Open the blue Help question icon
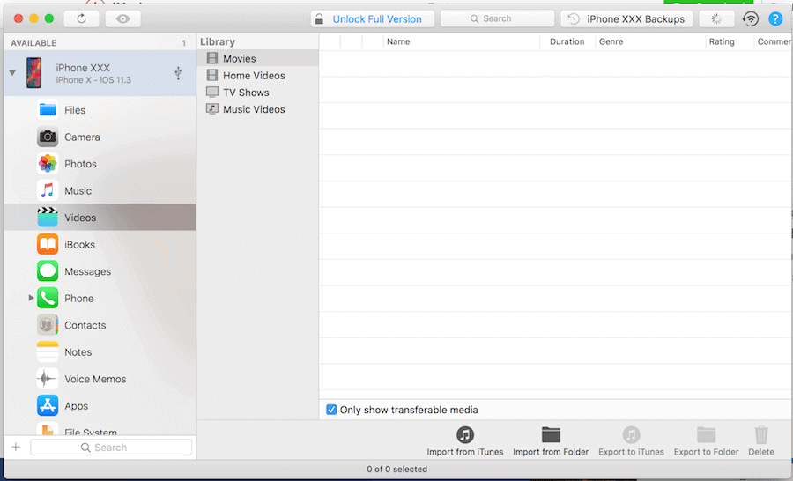The width and height of the screenshot is (793, 481). [775, 19]
